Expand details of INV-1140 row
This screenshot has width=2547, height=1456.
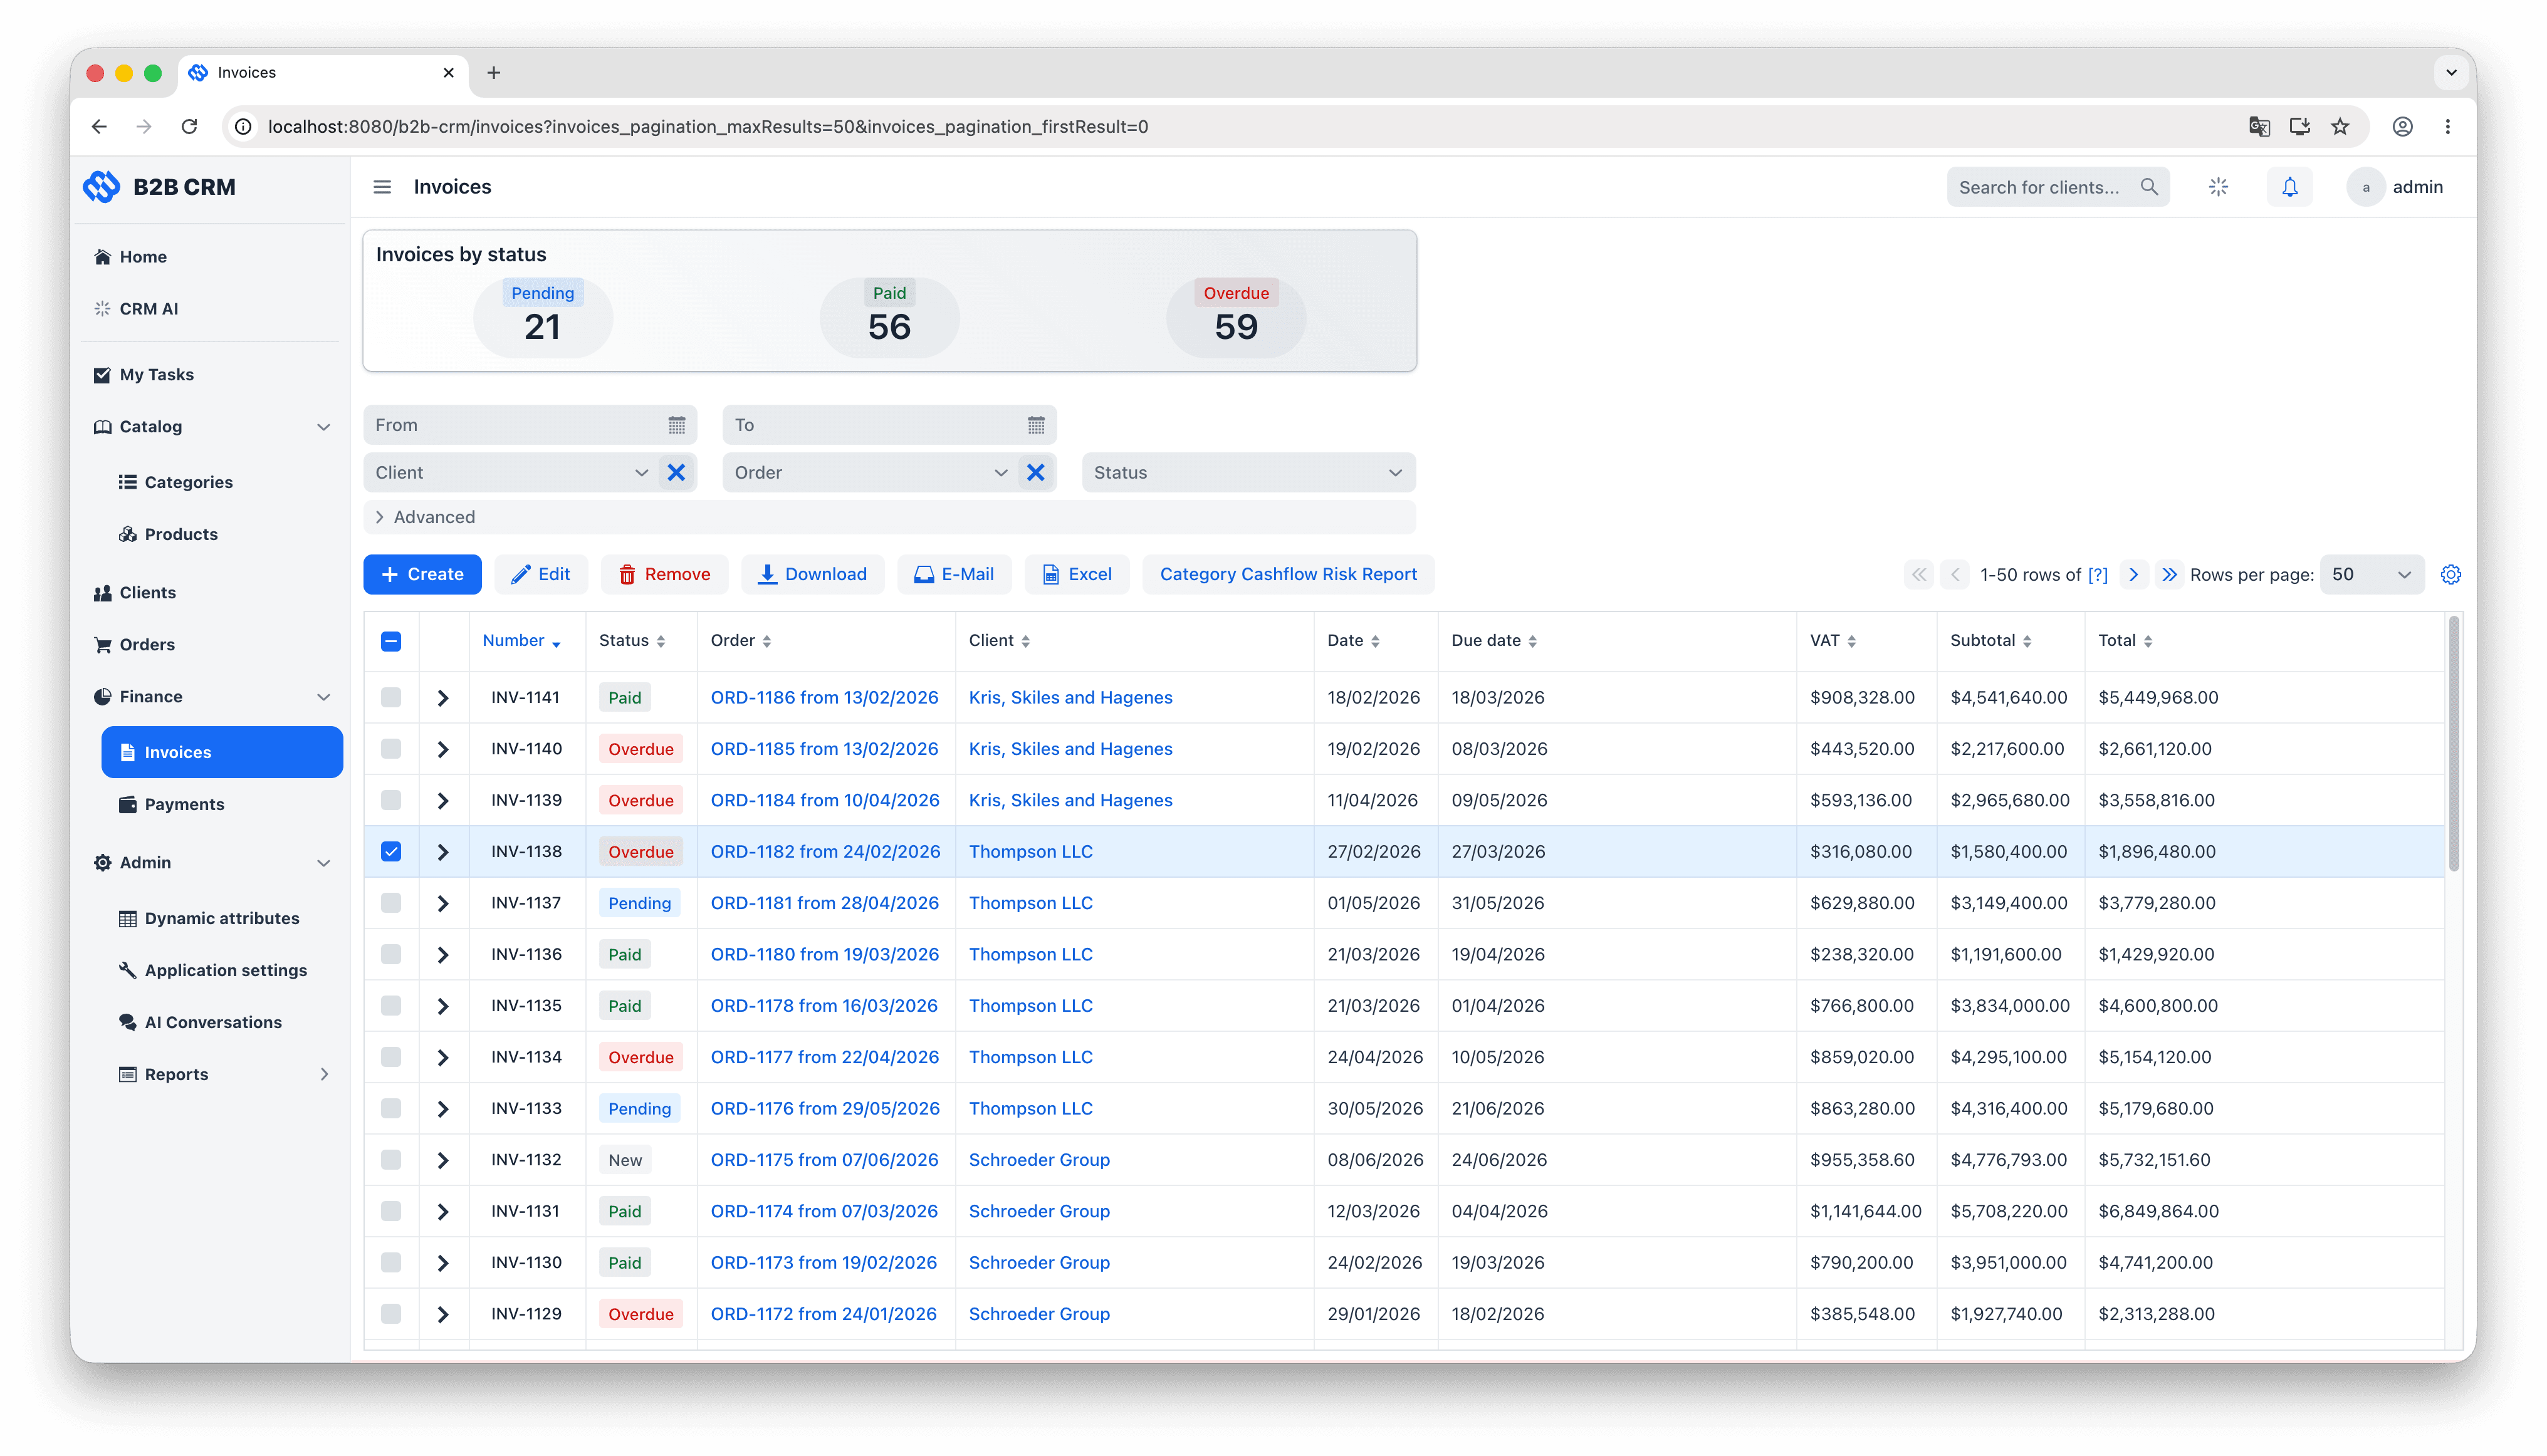[443, 749]
